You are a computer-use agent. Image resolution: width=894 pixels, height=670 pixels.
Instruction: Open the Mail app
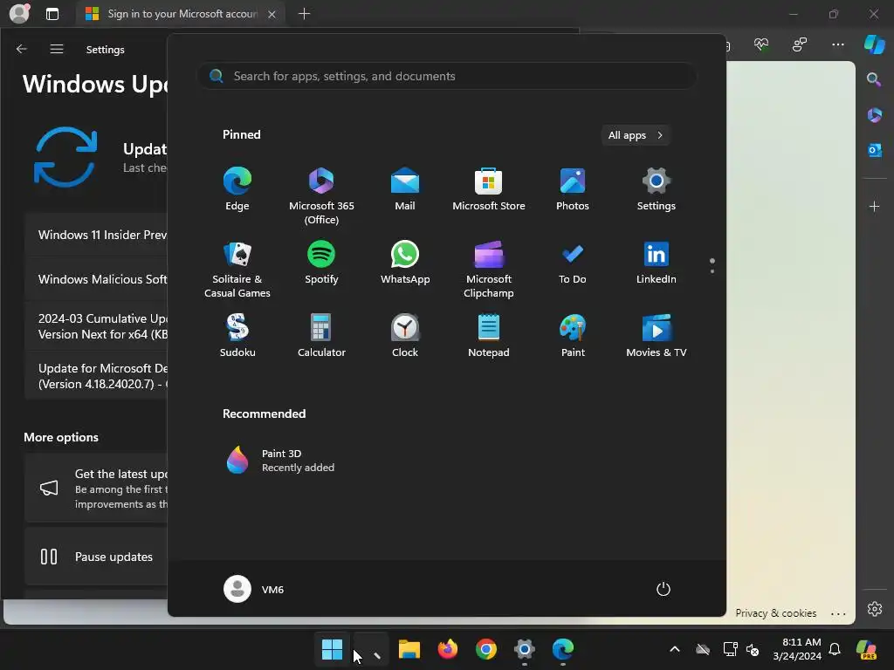coord(405,188)
